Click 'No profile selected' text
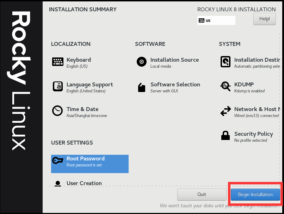The image size is (284, 214). pos(251,140)
